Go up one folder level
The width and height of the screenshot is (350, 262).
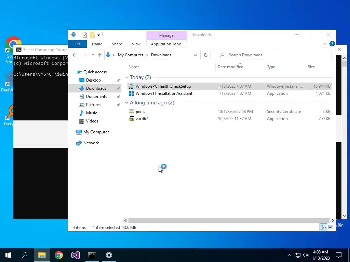(x=100, y=55)
